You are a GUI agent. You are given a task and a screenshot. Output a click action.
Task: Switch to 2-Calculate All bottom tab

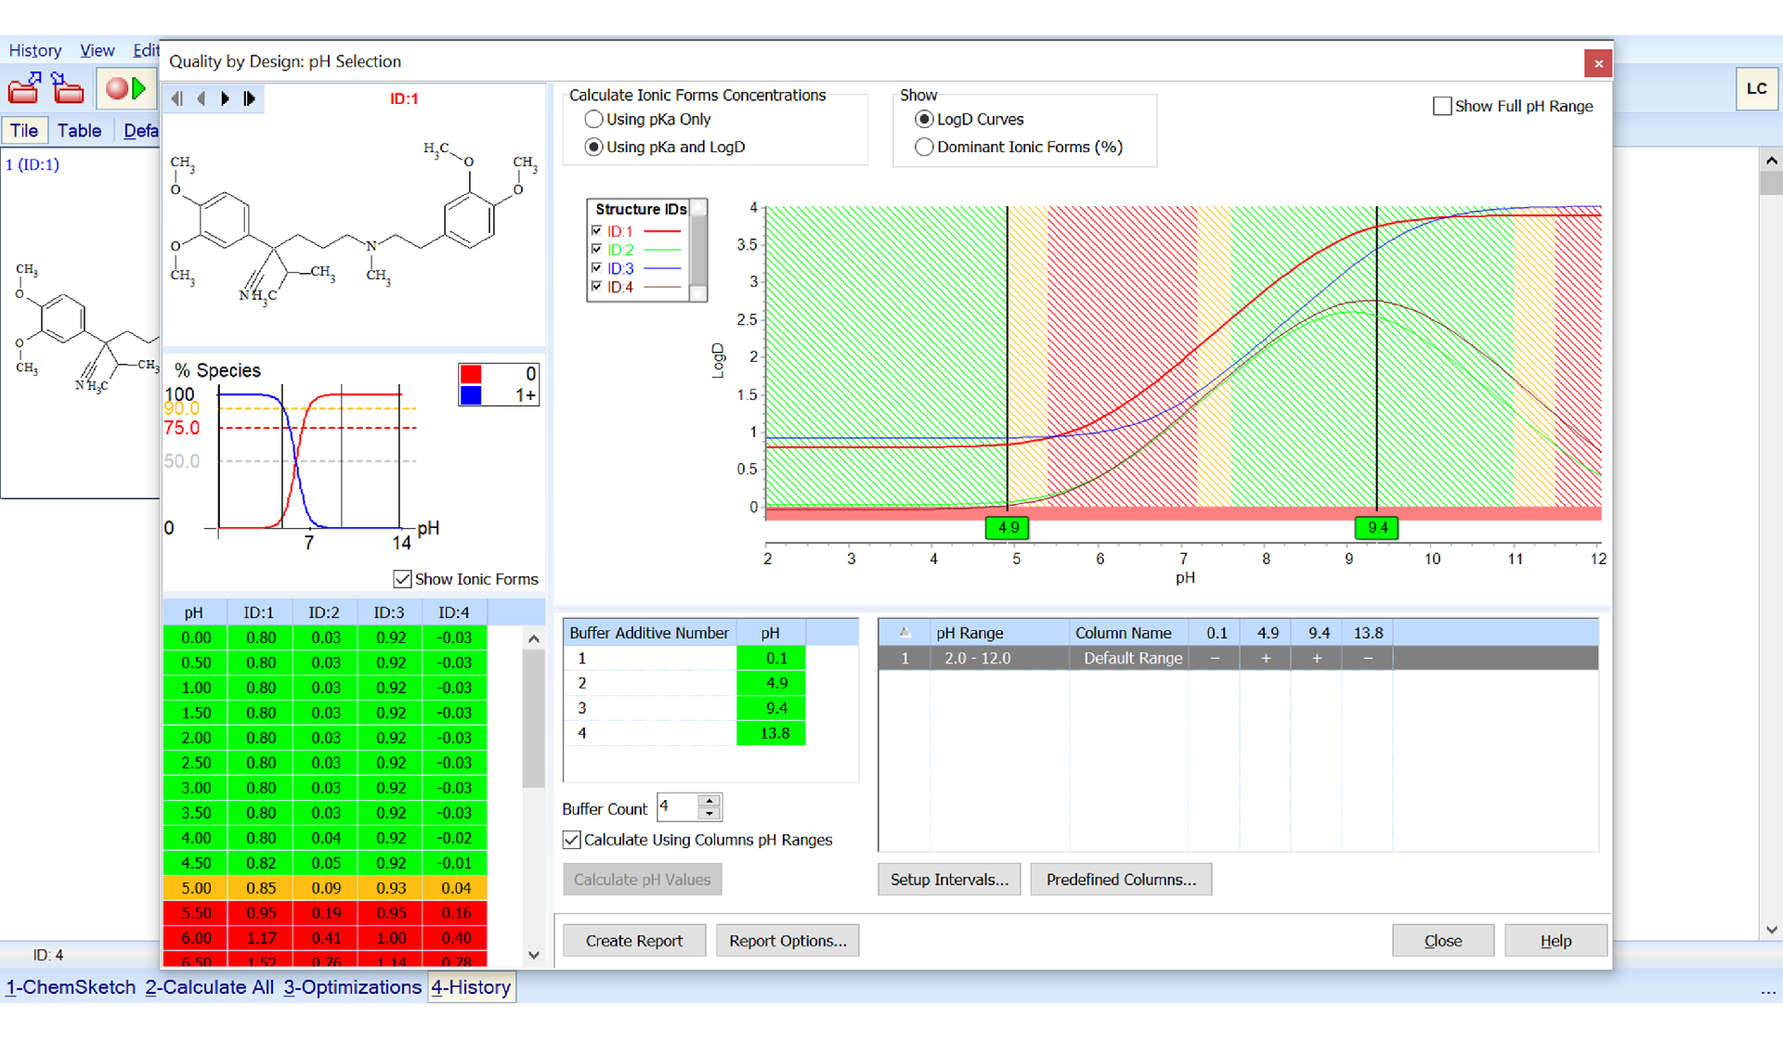[x=209, y=987]
